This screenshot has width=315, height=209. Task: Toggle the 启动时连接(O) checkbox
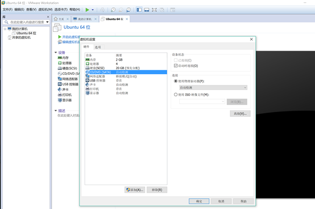pyautogui.click(x=176, y=66)
